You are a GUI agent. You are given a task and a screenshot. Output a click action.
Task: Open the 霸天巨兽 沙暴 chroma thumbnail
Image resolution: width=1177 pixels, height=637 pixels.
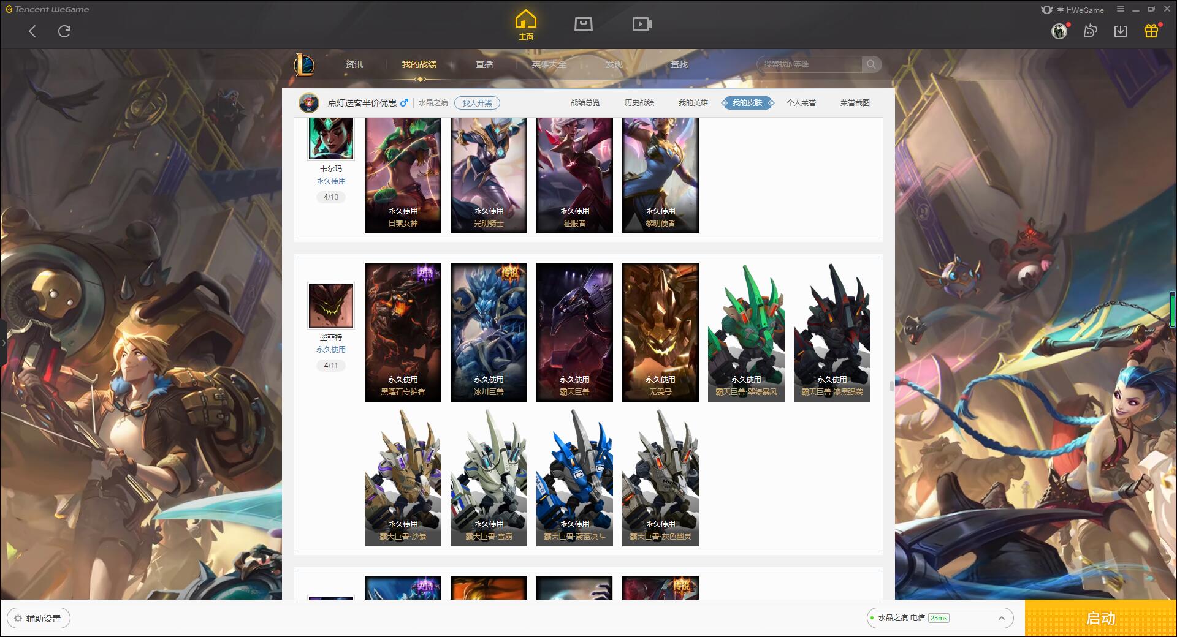[x=403, y=477]
